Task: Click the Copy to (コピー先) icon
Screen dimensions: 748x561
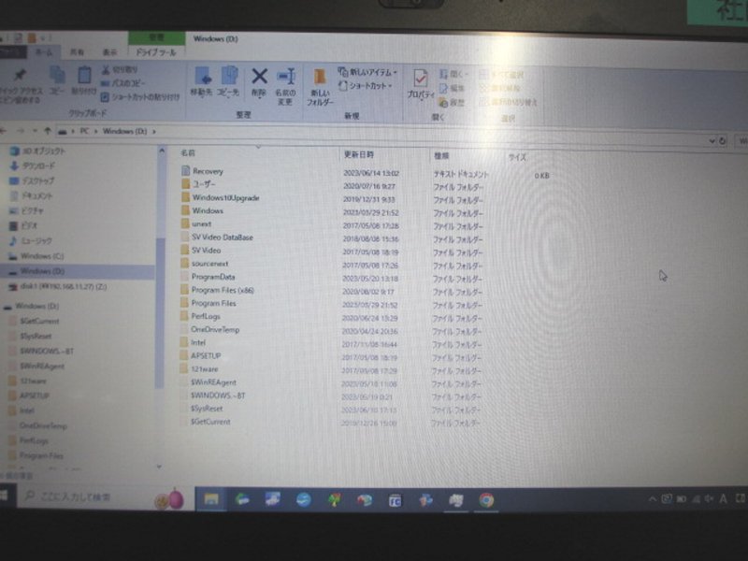Action: click(229, 76)
